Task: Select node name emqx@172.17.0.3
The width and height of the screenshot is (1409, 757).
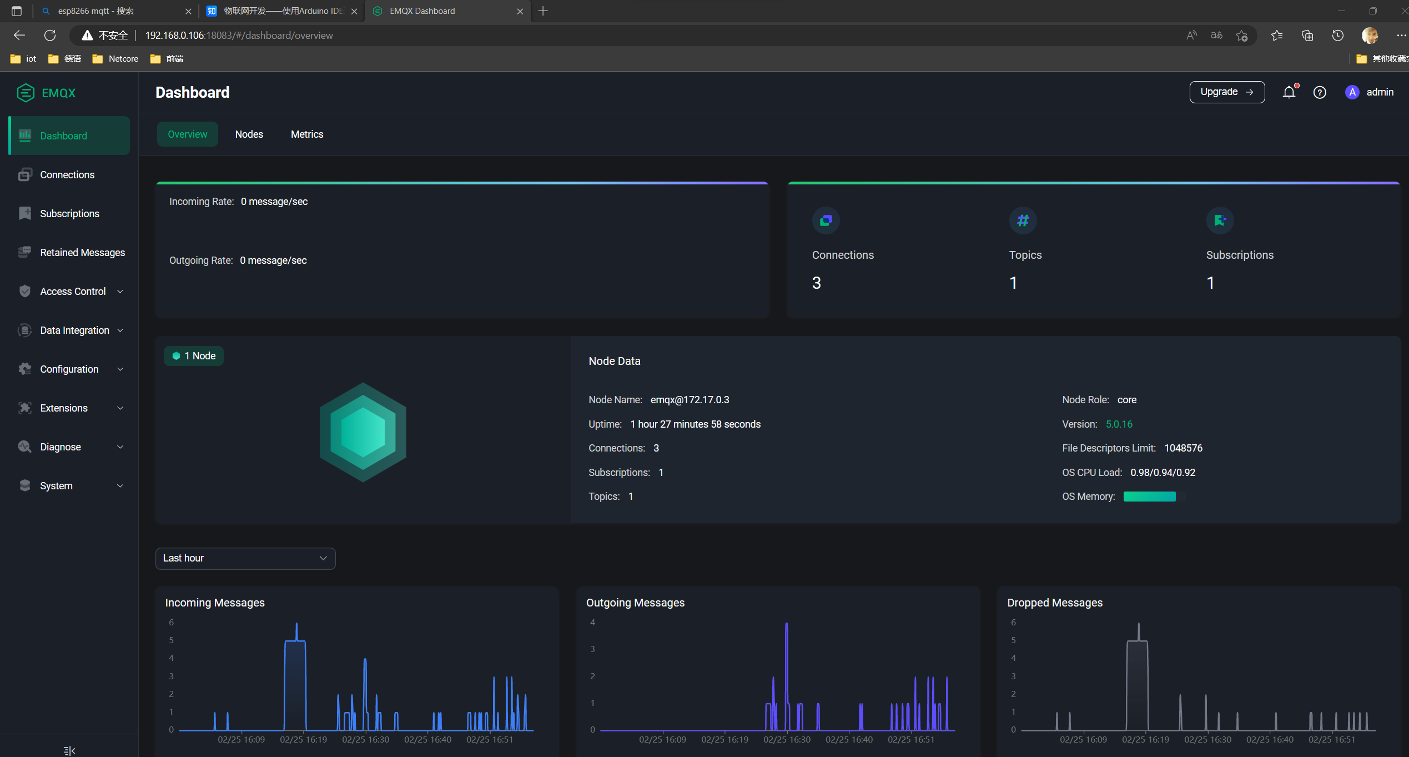Action: pyautogui.click(x=690, y=400)
